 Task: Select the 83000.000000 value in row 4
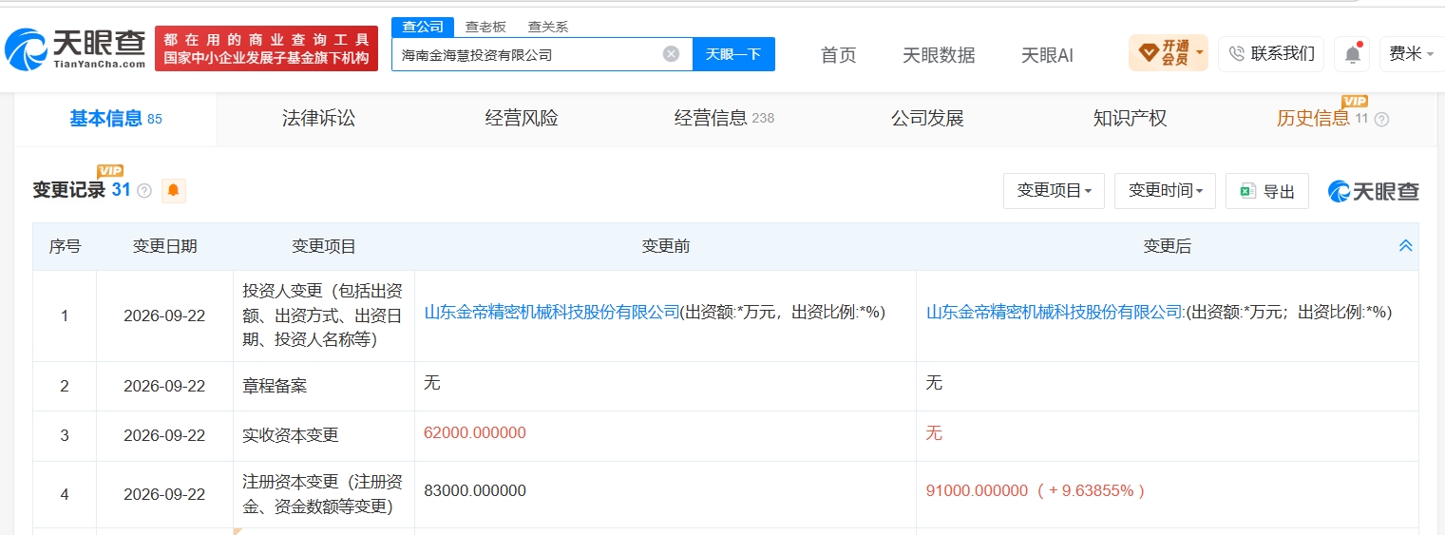[475, 491]
